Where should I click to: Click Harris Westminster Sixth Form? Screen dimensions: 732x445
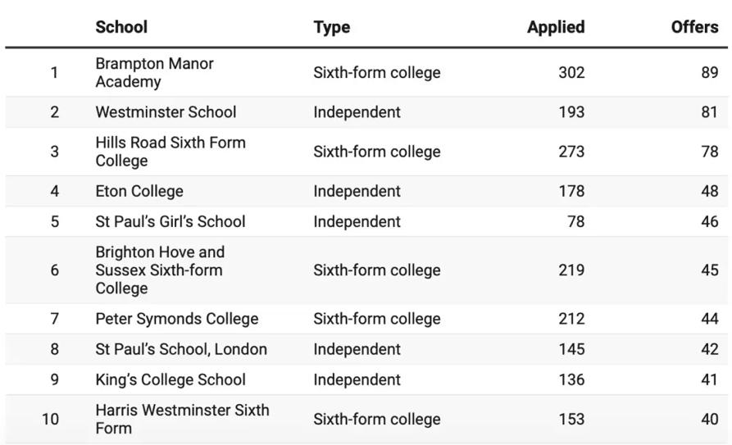pyautogui.click(x=182, y=419)
